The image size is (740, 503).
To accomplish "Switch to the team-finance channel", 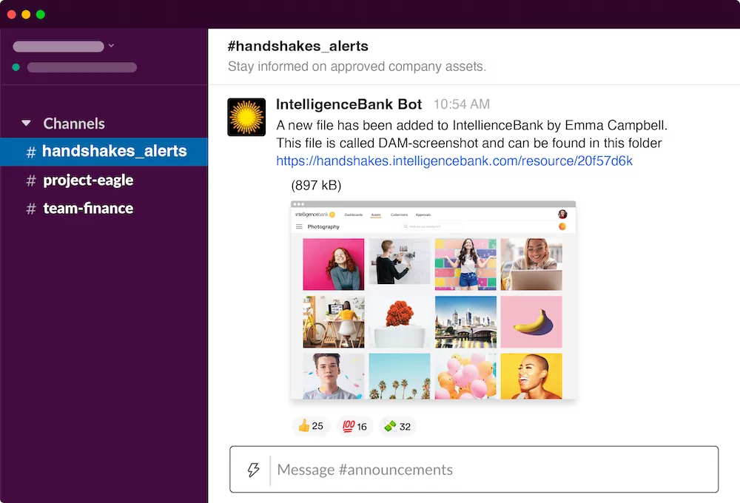I will [88, 209].
